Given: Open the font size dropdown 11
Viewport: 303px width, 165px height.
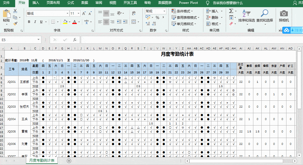Looking at the screenshot, I should click(x=78, y=13).
